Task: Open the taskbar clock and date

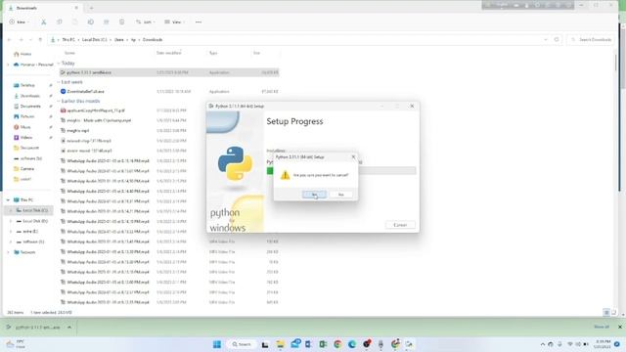Action: tap(603, 344)
